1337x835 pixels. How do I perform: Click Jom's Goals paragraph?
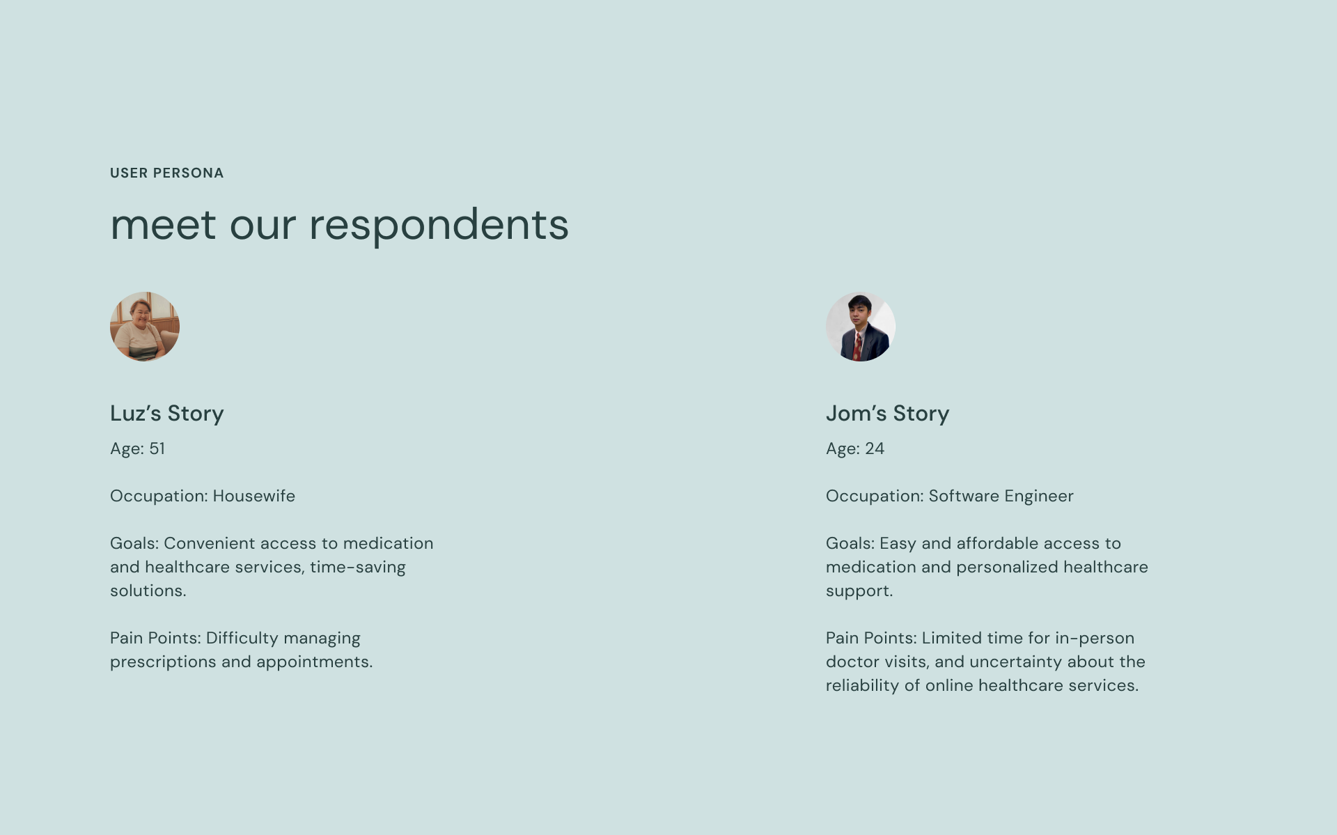click(987, 567)
